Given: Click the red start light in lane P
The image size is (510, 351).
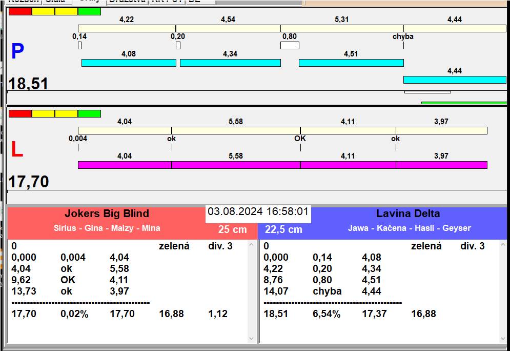Looking at the screenshot, I should point(20,11).
